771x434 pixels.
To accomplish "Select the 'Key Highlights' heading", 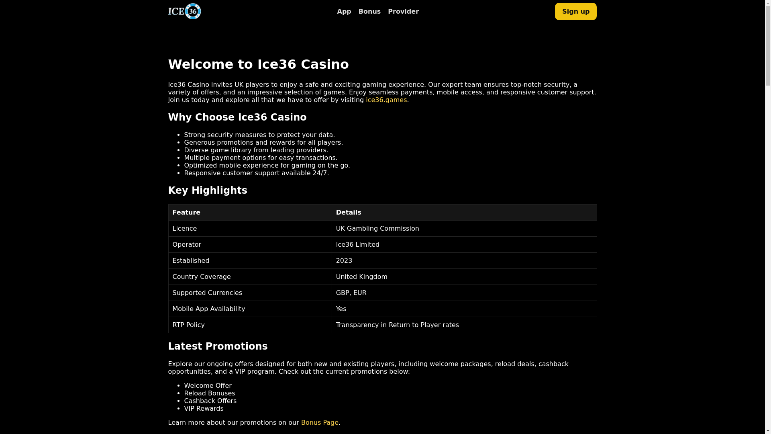I will tap(208, 190).
